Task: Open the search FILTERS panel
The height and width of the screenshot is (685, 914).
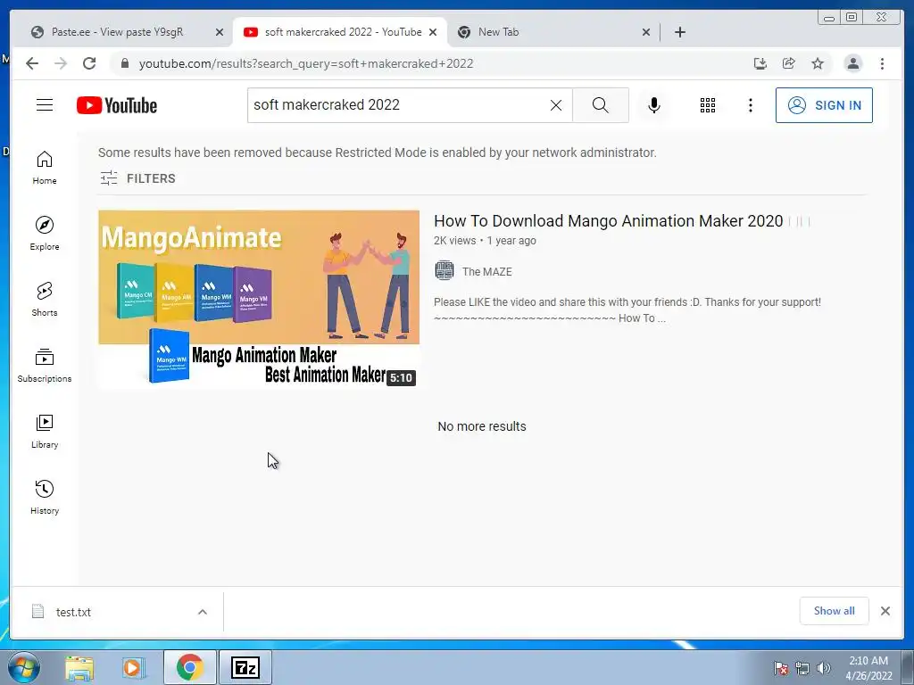Action: pos(137,178)
